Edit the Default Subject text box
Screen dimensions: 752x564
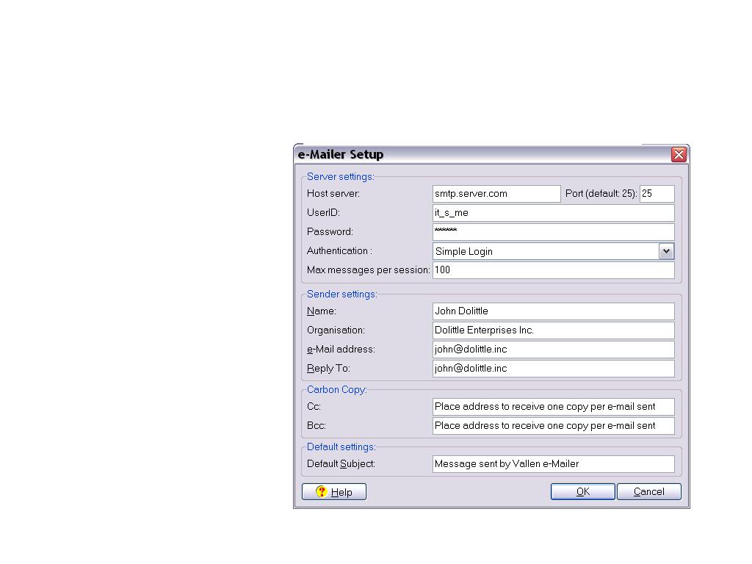click(553, 464)
